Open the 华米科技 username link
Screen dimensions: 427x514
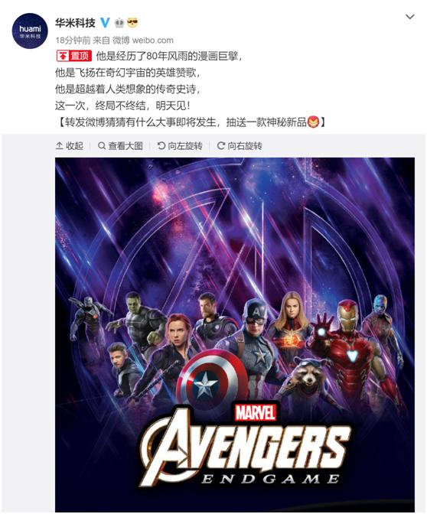pyautogui.click(x=76, y=23)
